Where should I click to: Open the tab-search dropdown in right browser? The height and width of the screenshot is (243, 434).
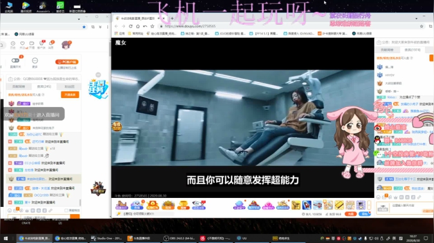click(417, 19)
